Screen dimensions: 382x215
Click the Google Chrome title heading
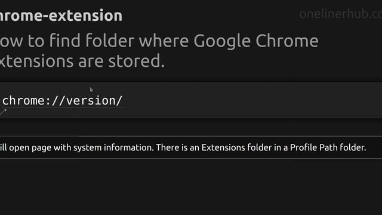(159, 51)
